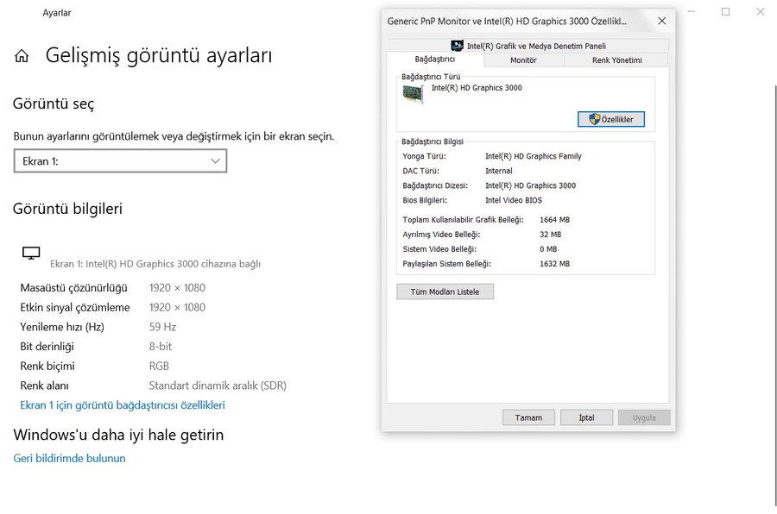
Task: Click the shield icon on the Özellikler button
Action: 594,119
